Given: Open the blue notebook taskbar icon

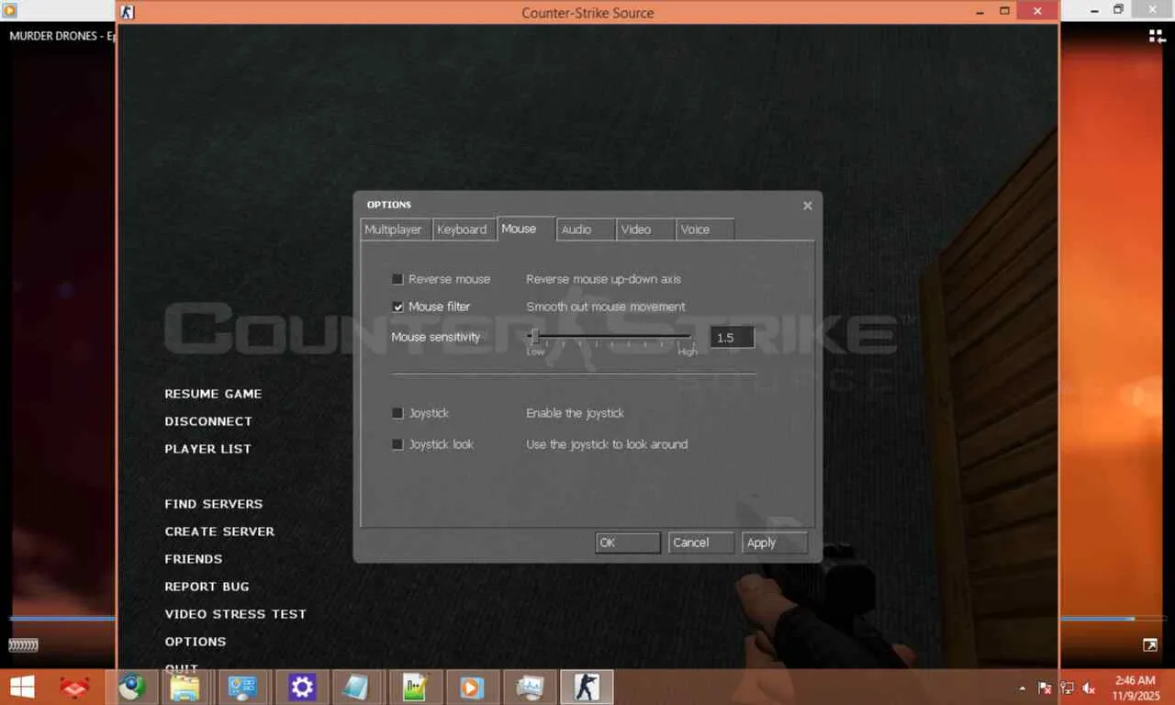Looking at the screenshot, I should tap(355, 687).
